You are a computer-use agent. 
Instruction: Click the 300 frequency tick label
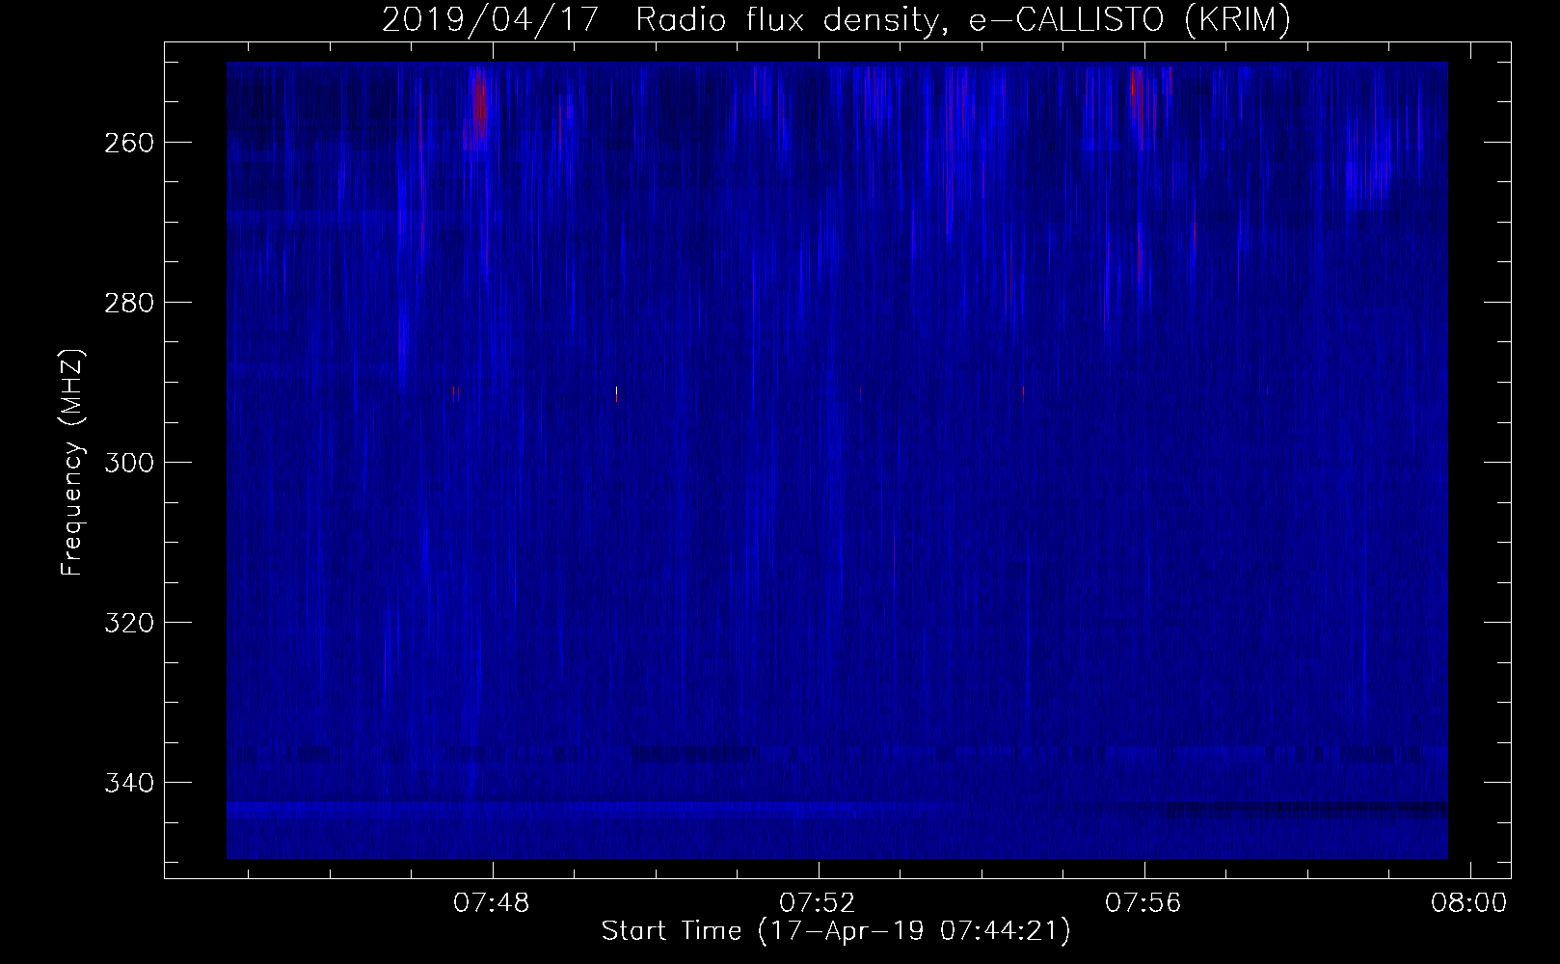click(127, 462)
